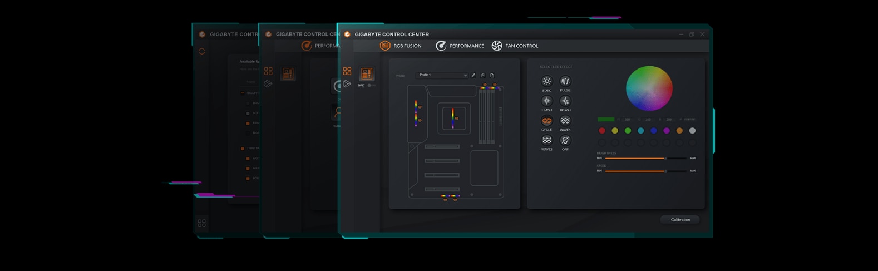Select the Pulse LED effect
This screenshot has height=271, width=878.
click(x=565, y=81)
